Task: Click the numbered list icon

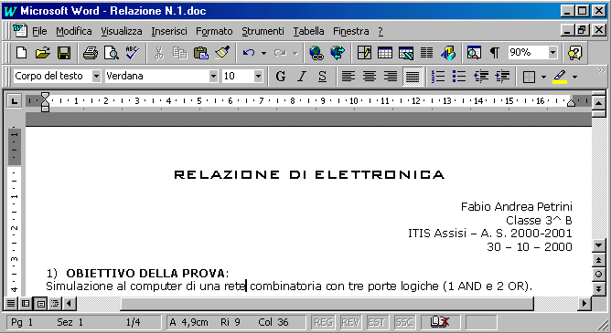Action: tap(438, 76)
